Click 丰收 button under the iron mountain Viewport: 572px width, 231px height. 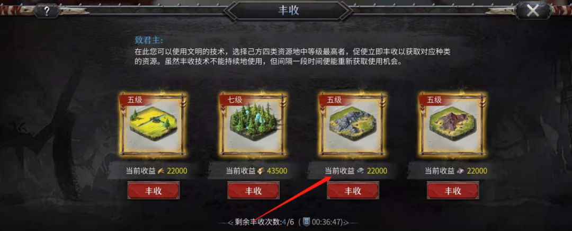[x=453, y=191]
